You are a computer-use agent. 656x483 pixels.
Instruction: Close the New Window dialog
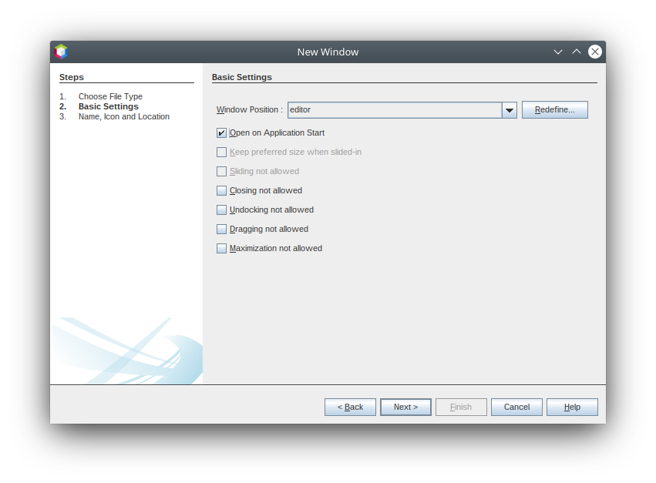pos(595,52)
